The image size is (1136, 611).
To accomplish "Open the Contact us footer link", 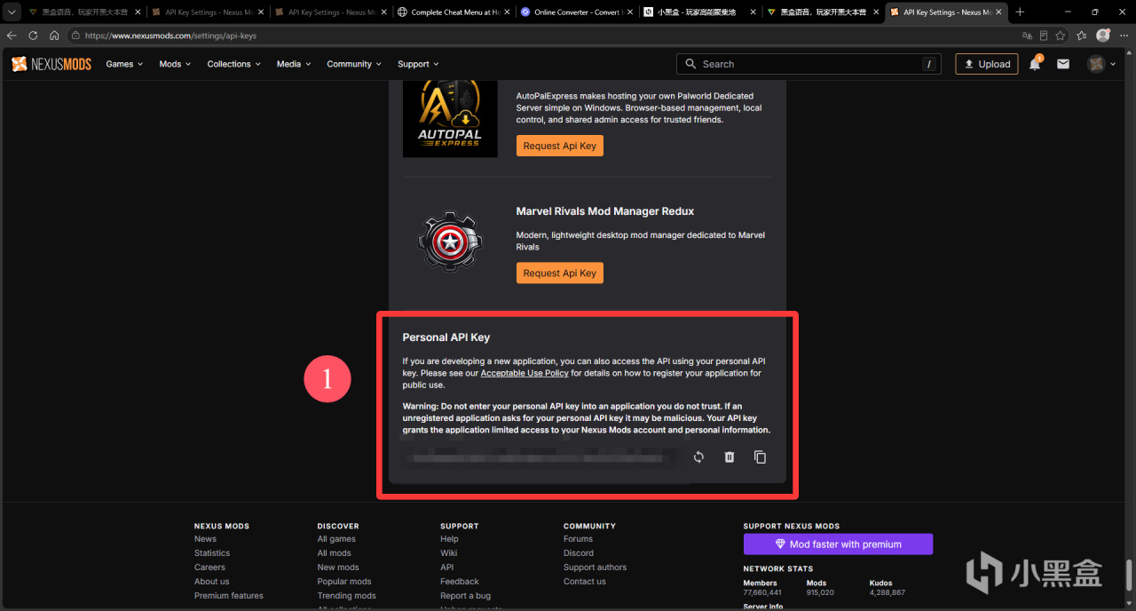I will coord(585,581).
